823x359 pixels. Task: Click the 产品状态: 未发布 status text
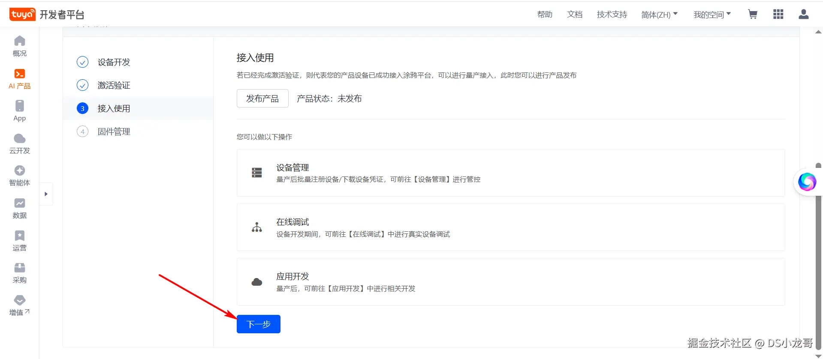pos(329,99)
